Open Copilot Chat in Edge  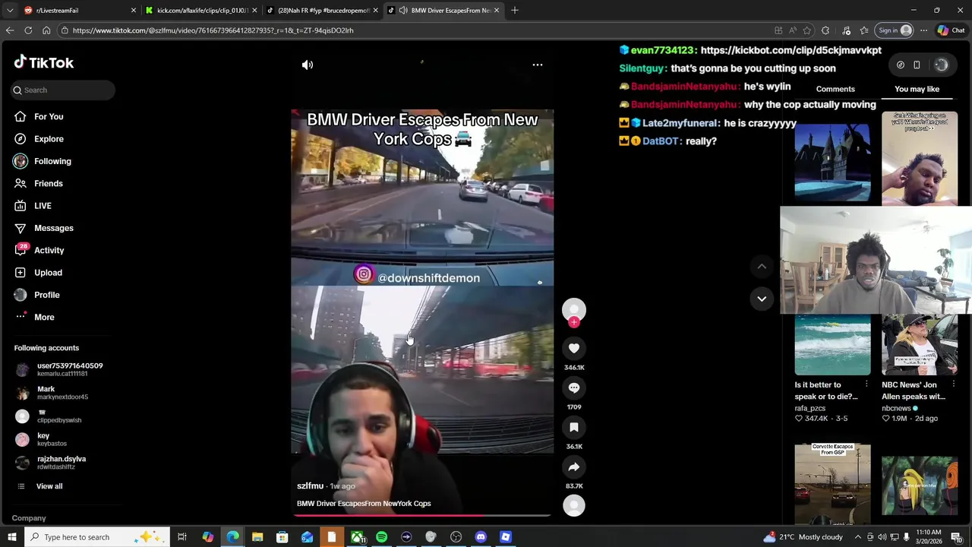coord(951,30)
